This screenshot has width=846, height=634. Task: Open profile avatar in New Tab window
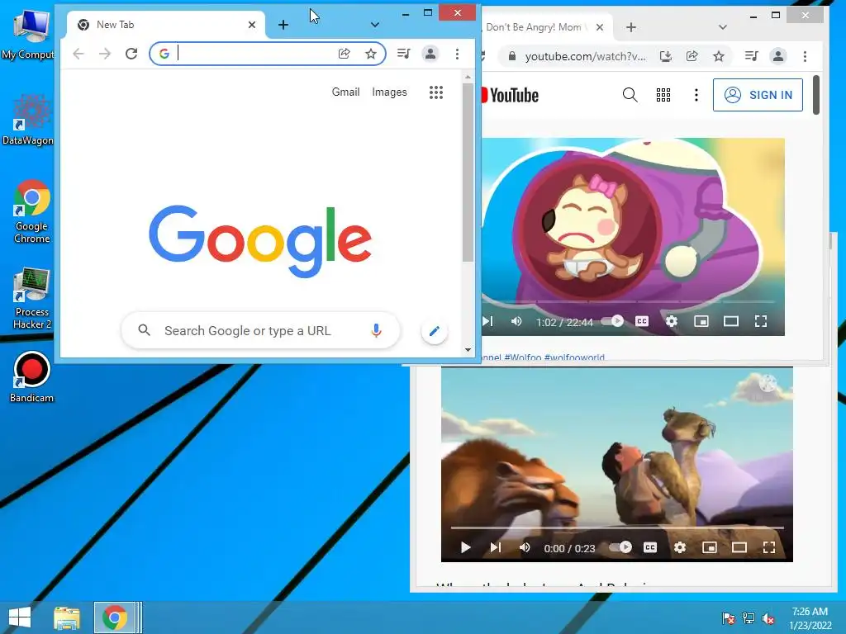(430, 54)
